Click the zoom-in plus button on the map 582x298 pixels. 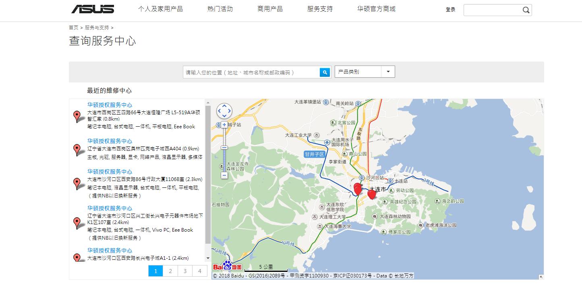point(224,125)
